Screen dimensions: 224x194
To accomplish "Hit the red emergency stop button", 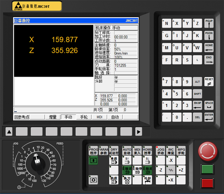I will point(208,151).
